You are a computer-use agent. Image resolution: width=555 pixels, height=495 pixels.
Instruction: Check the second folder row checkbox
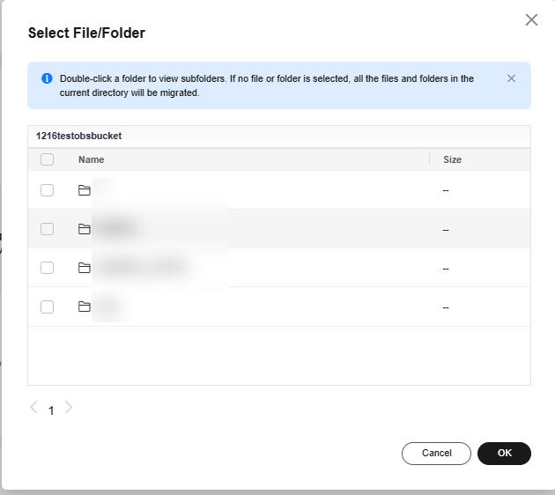click(x=47, y=229)
